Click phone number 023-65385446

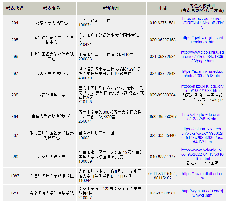click(x=163, y=135)
